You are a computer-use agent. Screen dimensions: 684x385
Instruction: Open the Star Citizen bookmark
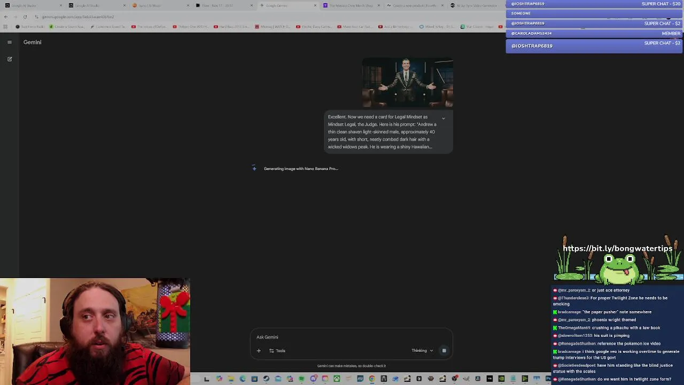(477, 27)
